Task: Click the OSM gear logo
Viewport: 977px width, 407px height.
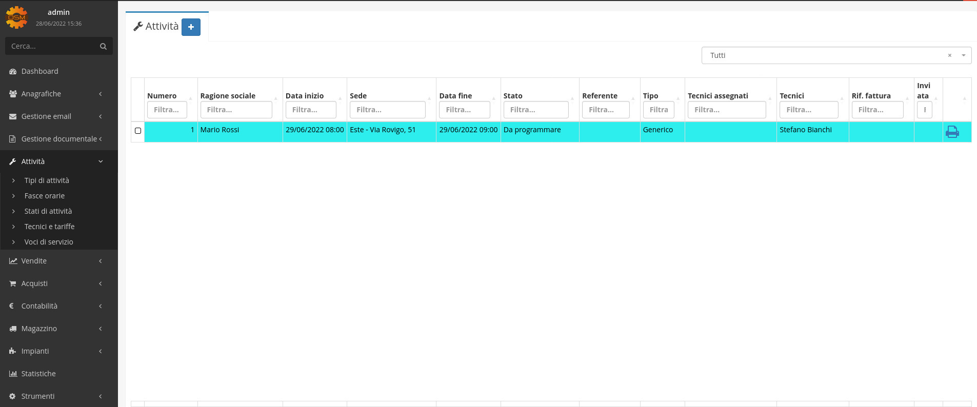Action: (x=16, y=17)
